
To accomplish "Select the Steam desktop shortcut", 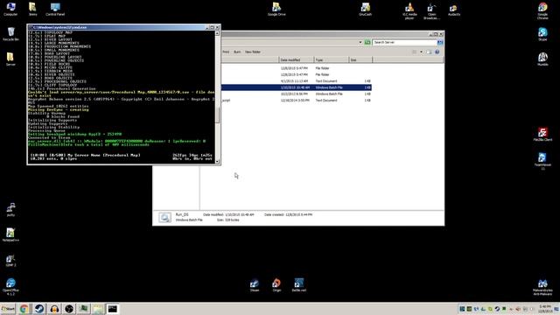I will [255, 285].
